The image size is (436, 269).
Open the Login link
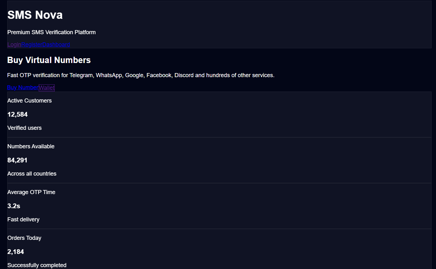pyautogui.click(x=14, y=45)
